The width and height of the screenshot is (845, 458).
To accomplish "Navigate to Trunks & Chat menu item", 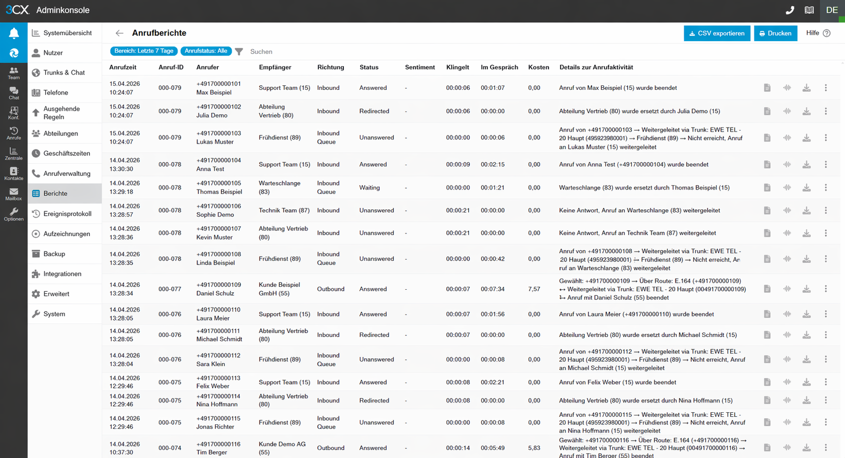I will 64,72.
